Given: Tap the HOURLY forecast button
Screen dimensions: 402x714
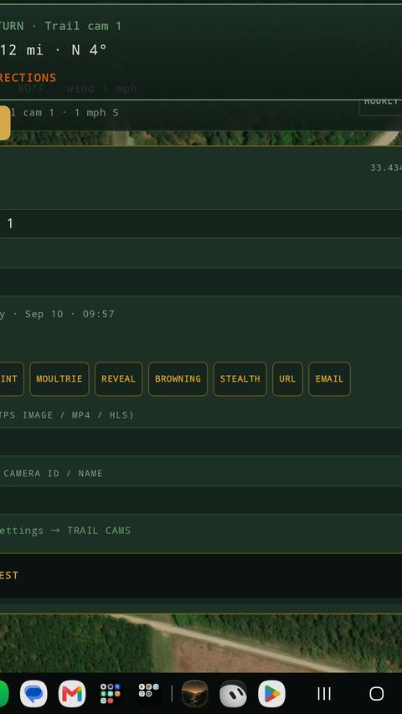Looking at the screenshot, I should click(381, 102).
